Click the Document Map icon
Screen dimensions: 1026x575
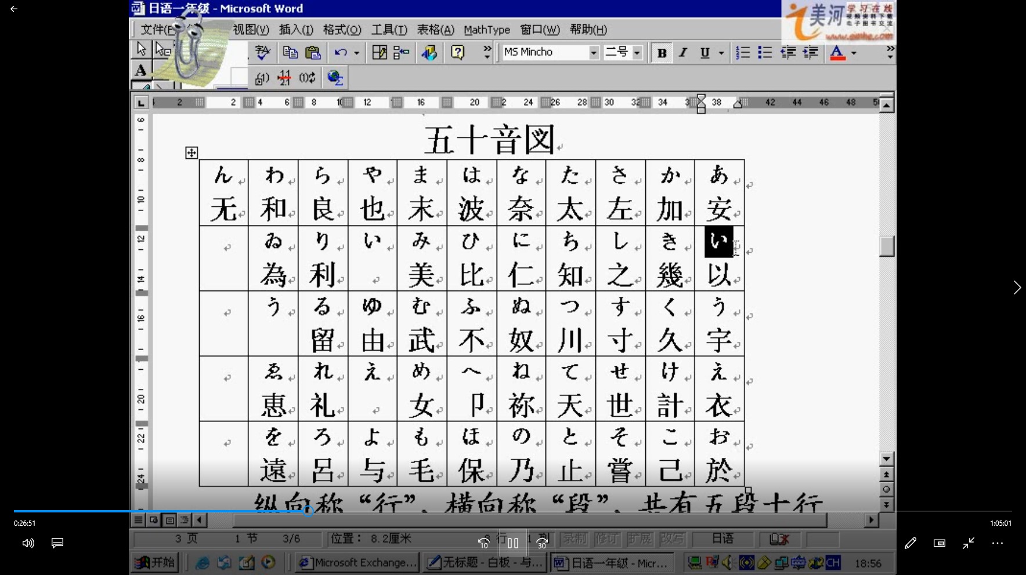[x=402, y=53]
